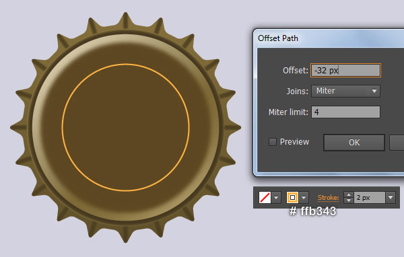Decrease stroke weight with the down arrow

pos(349,200)
